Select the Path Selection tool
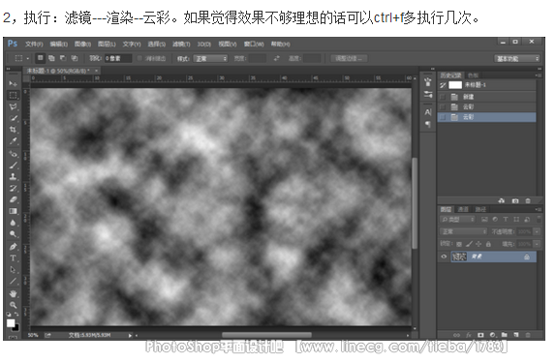This screenshot has width=556, height=363. (x=13, y=270)
